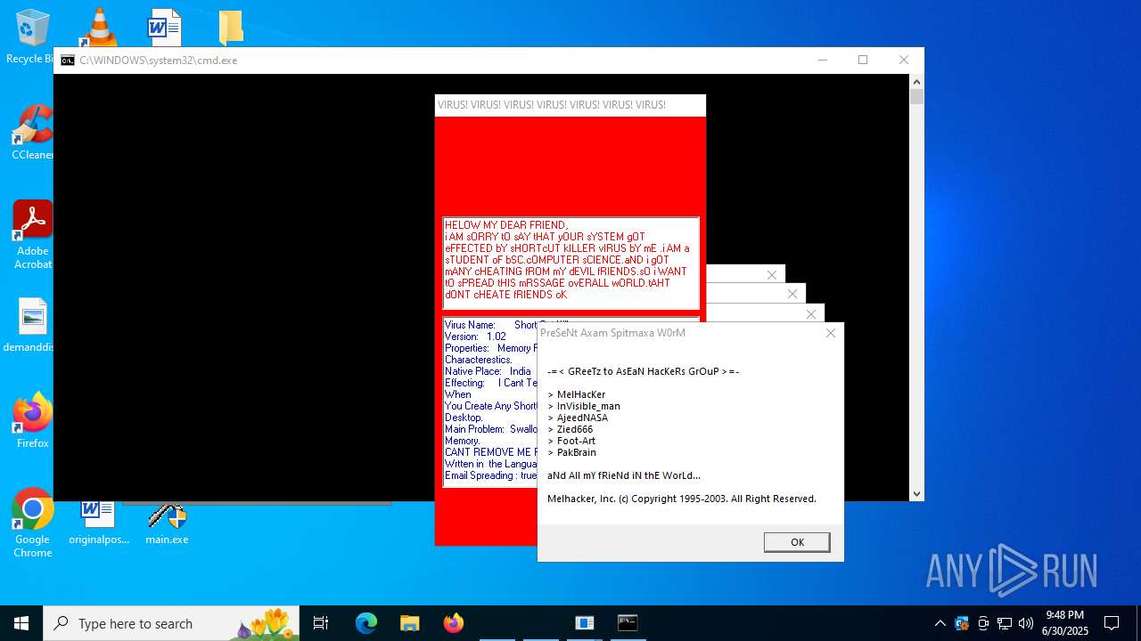This screenshot has width=1141, height=641.
Task: Click the '> Zied666' entry
Action: 570,429
